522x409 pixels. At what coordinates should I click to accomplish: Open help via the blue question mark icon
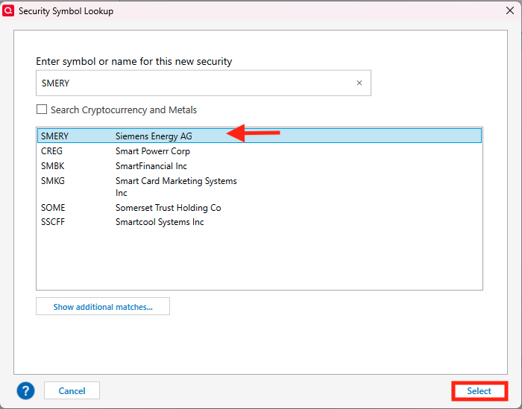tap(25, 390)
